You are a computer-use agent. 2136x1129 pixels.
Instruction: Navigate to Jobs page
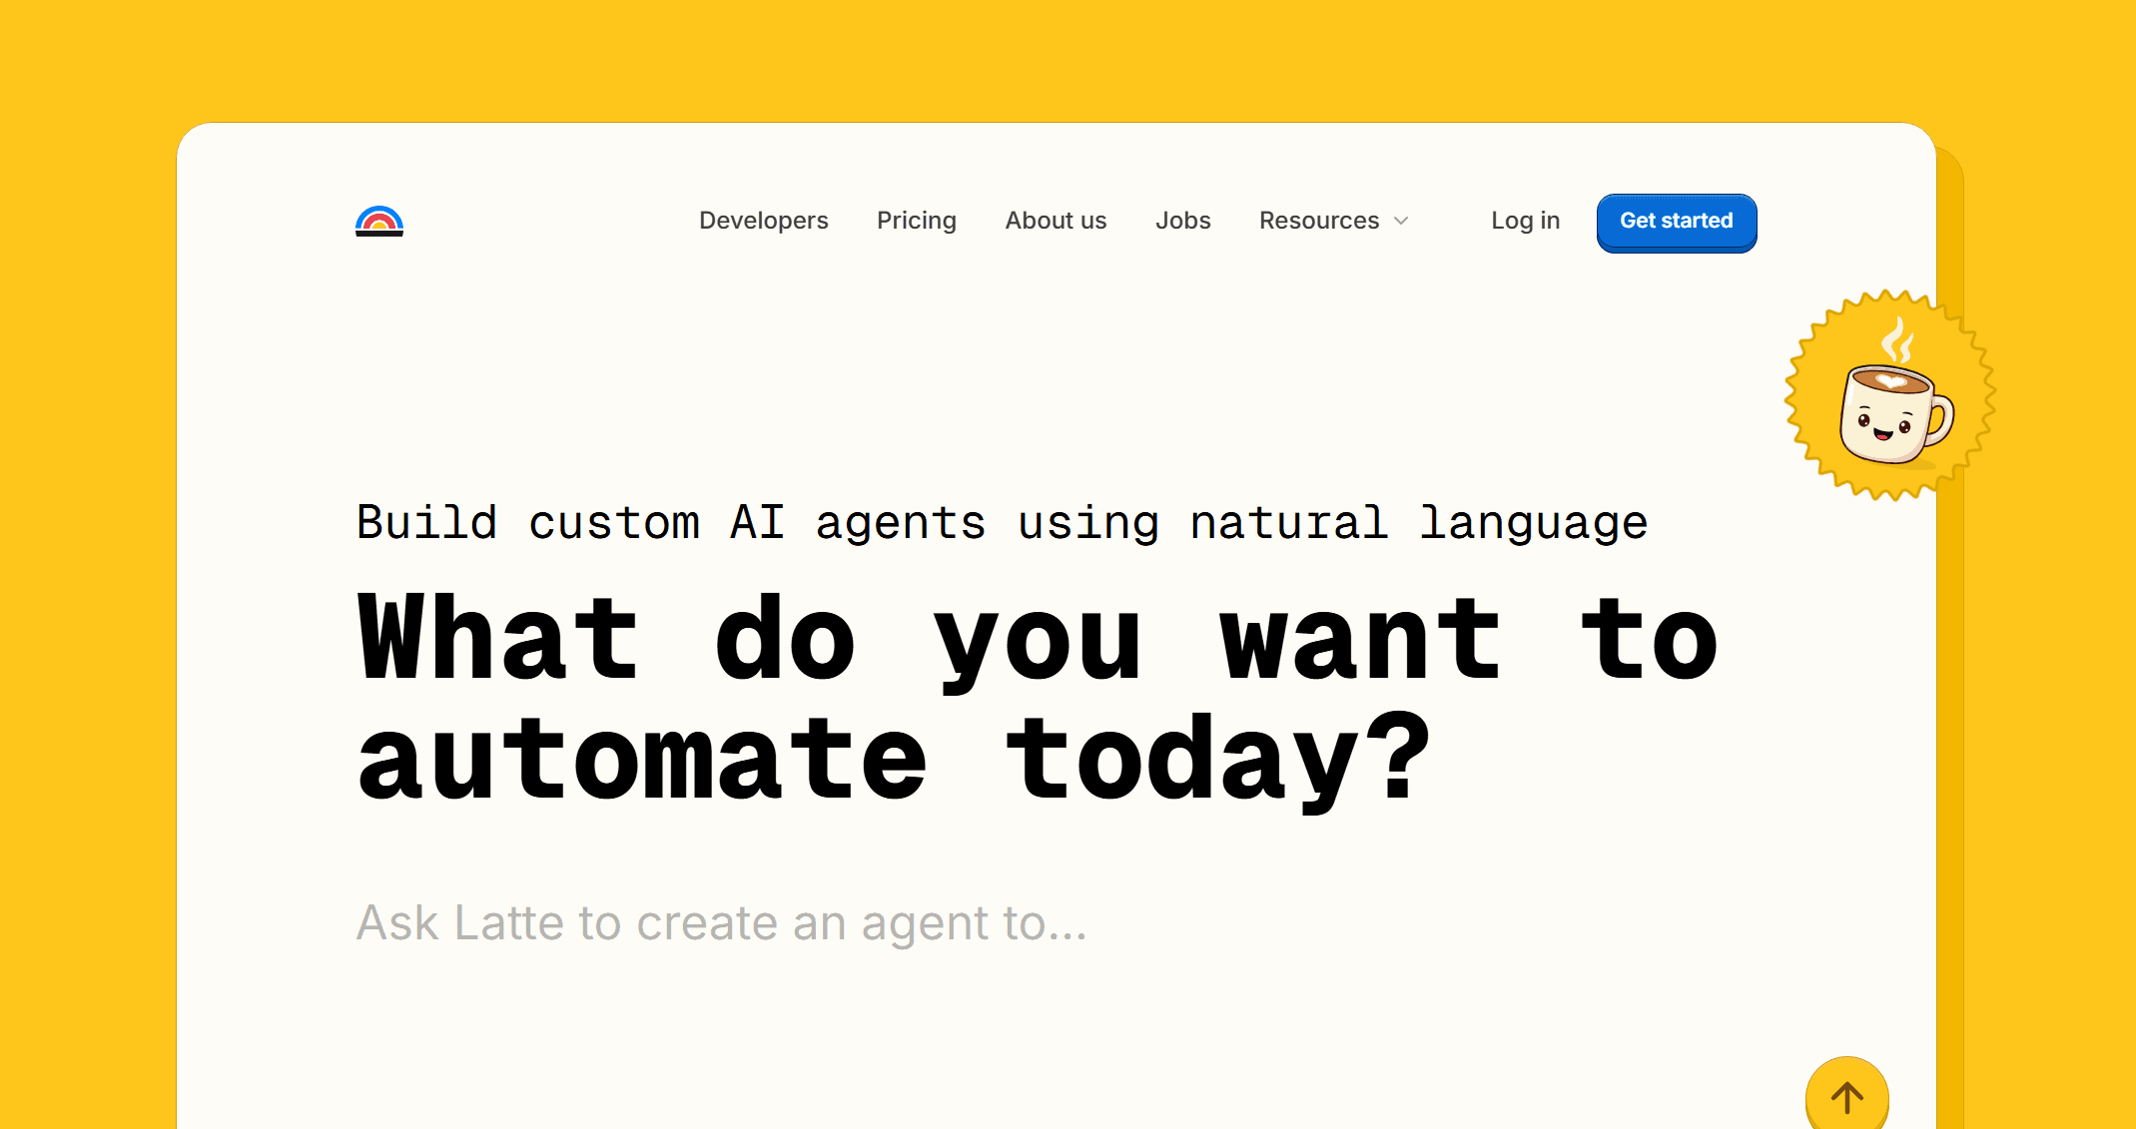point(1182,221)
